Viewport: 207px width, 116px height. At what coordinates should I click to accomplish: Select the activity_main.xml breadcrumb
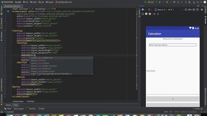tap(64, 2)
